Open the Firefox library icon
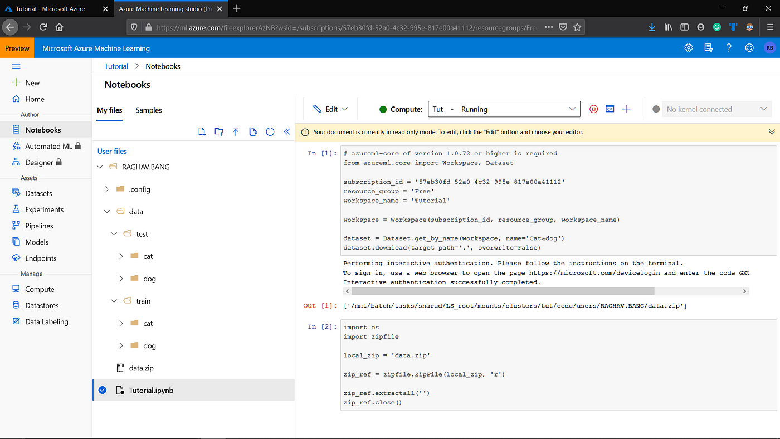The width and height of the screenshot is (780, 439). click(669, 27)
